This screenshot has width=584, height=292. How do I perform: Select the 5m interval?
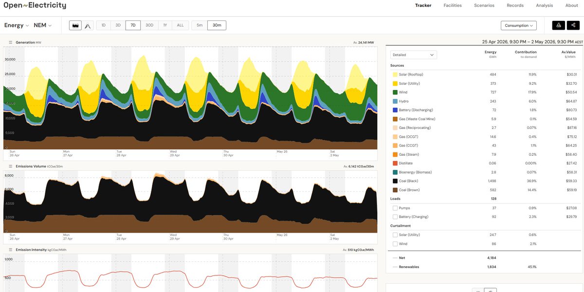coord(200,25)
